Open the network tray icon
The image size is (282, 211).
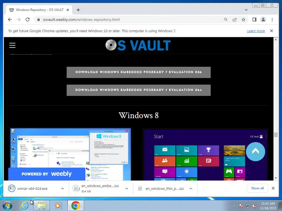(x=248, y=206)
